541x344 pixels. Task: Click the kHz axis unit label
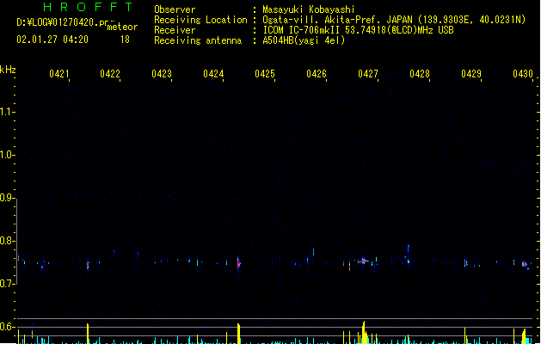[x=8, y=70]
